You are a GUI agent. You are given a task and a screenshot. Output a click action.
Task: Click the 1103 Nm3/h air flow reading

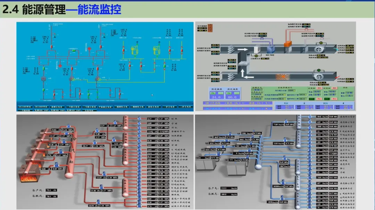tap(278, 144)
